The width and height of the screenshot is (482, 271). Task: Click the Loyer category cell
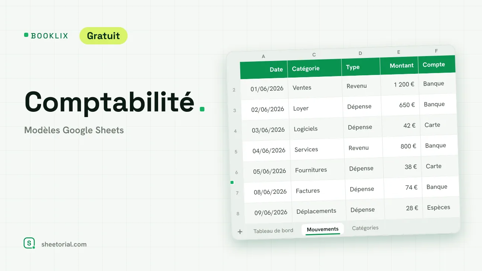pyautogui.click(x=316, y=108)
